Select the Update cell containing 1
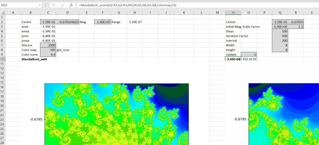Image resolution: width=319 pixels, height=145 pixels. [249, 55]
